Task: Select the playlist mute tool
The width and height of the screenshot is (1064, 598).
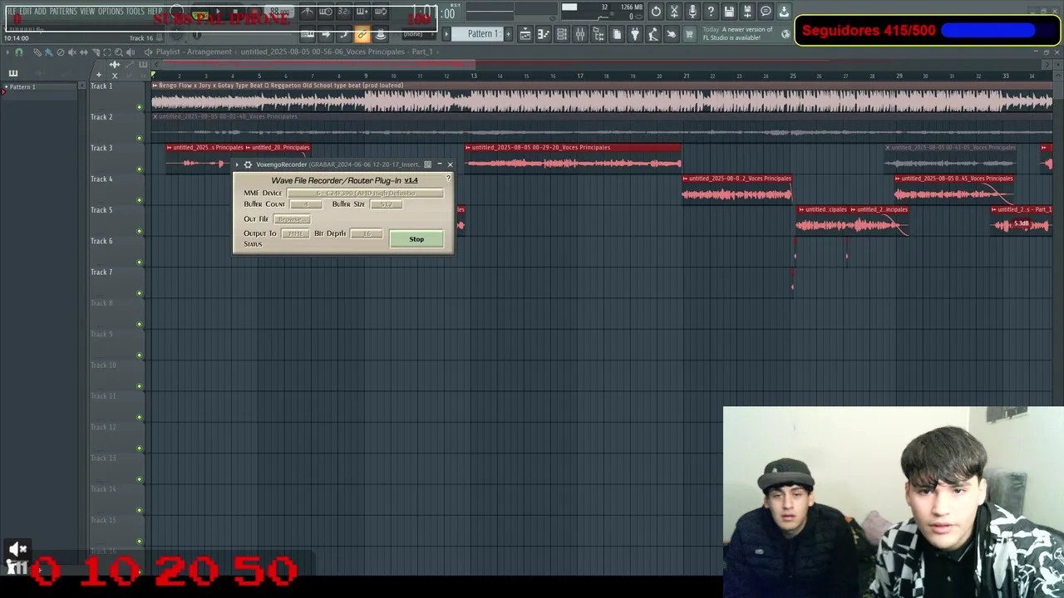Action: (72, 52)
